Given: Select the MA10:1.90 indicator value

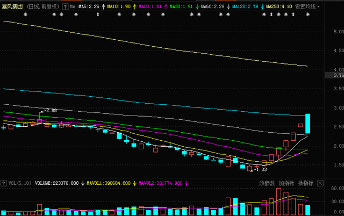Looking at the screenshot, I should point(119,7).
